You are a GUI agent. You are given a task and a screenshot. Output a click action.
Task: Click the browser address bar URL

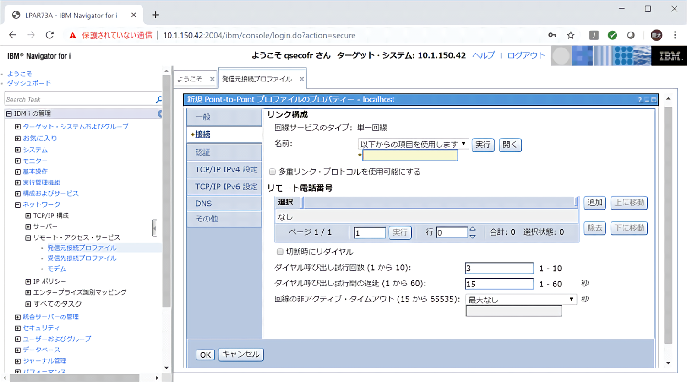[x=259, y=35]
